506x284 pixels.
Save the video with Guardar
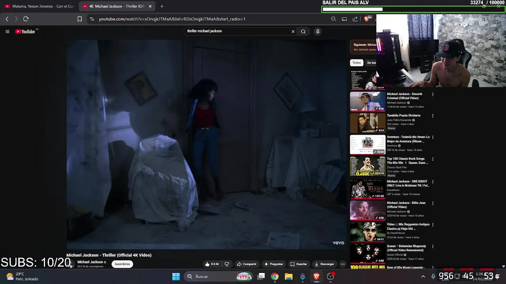[298, 264]
